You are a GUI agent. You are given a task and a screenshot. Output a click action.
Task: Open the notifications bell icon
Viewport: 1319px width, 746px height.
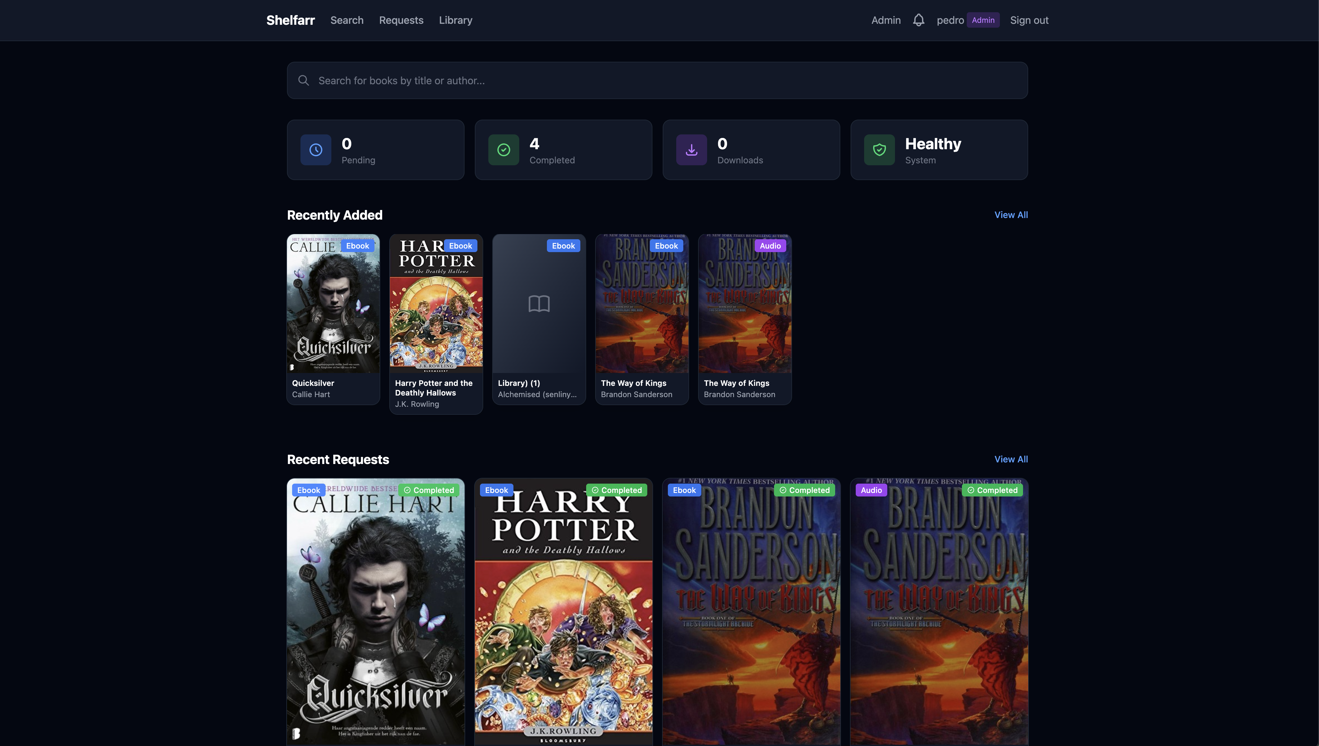pyautogui.click(x=918, y=20)
